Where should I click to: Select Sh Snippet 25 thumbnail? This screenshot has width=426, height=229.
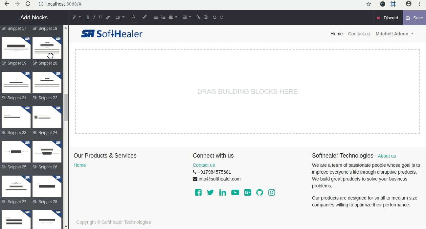tap(16, 152)
